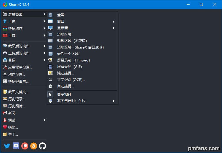Expand the 上传 menu arrow
Image resolution: width=222 pixels, height=153 pixels.
(45, 21)
